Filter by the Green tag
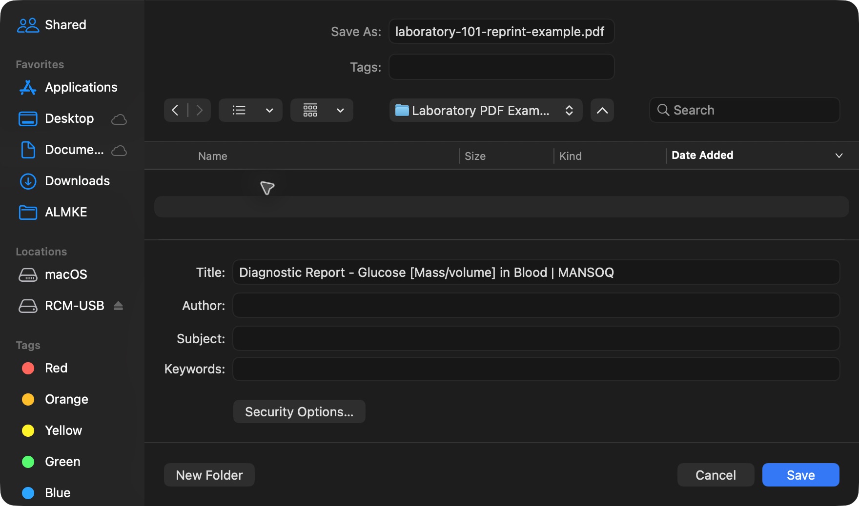This screenshot has width=859, height=506. (51, 462)
